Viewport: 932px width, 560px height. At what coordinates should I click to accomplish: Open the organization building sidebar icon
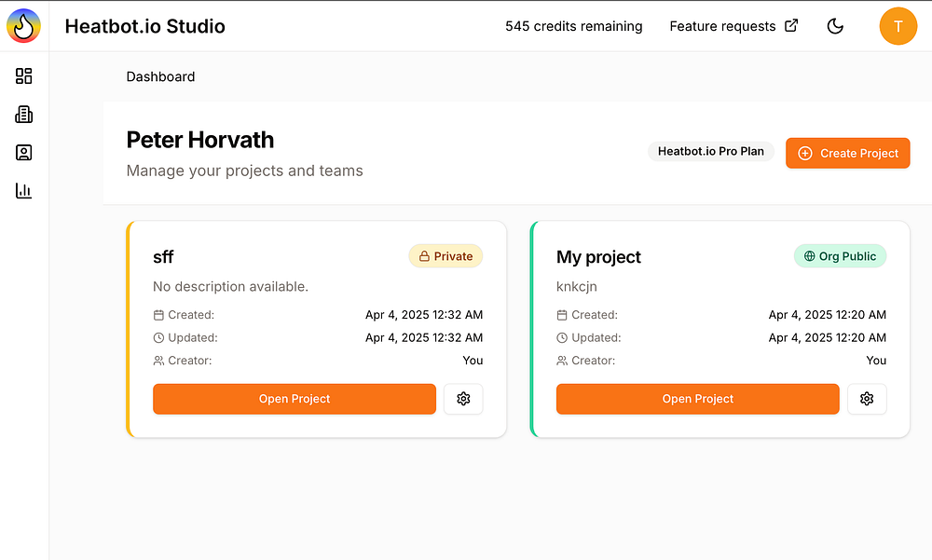coord(24,115)
